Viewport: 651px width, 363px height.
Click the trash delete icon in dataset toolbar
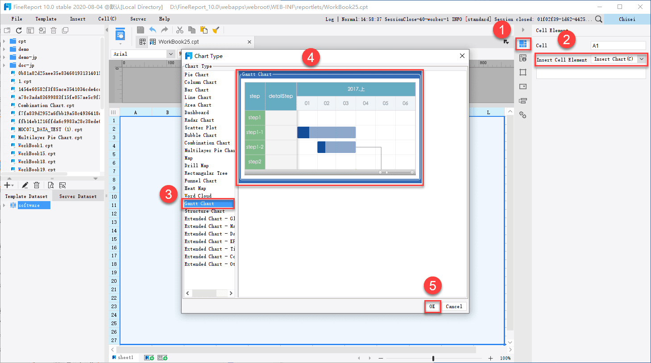[37, 185]
